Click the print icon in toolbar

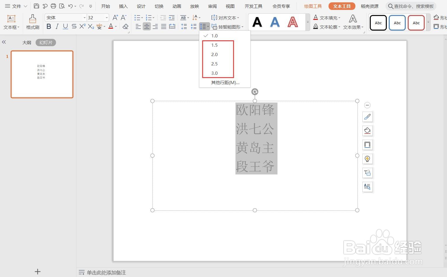point(53,6)
